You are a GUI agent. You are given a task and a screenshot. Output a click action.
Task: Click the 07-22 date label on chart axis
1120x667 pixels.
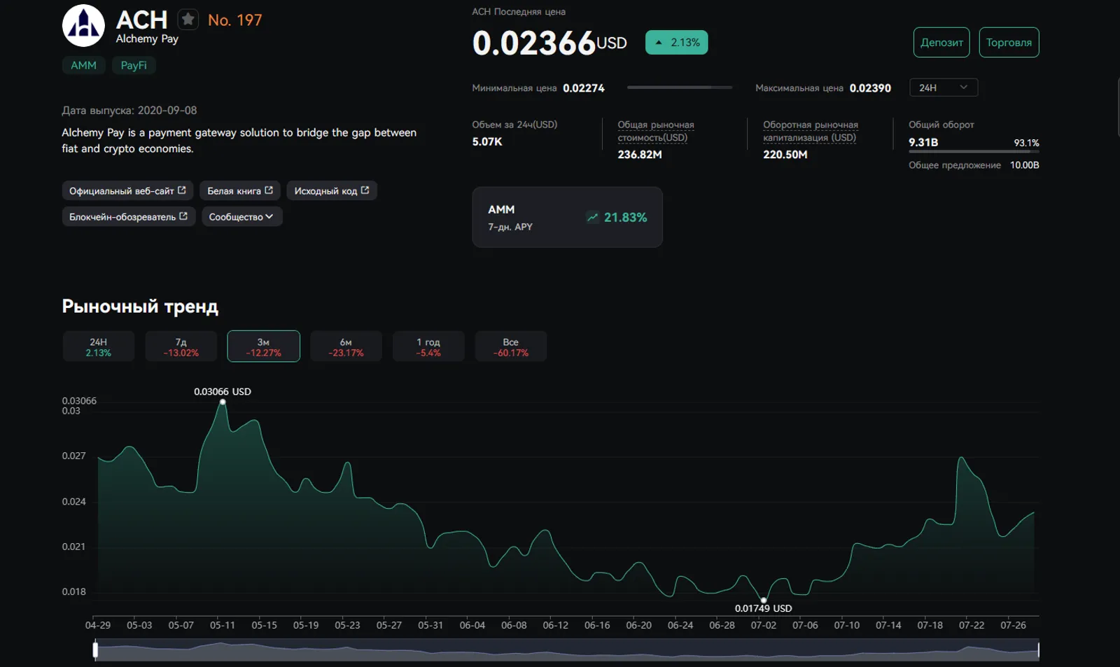point(972,625)
